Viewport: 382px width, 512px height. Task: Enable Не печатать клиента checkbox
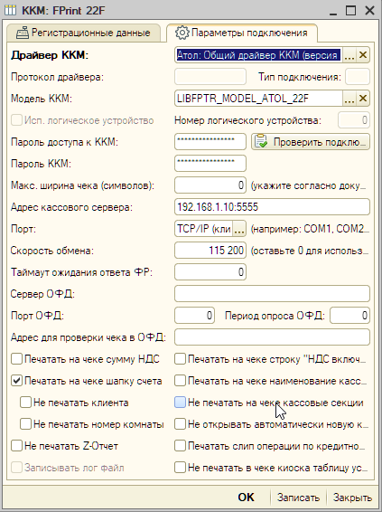click(25, 403)
